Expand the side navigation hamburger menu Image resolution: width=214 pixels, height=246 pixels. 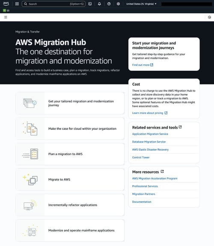[6, 17]
